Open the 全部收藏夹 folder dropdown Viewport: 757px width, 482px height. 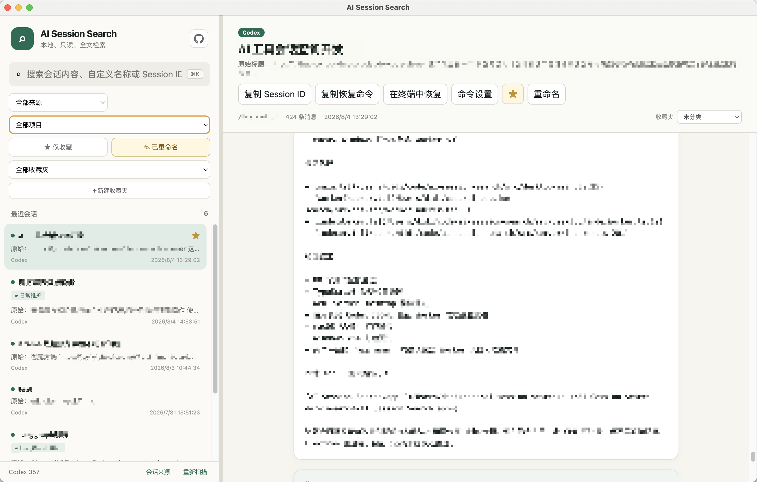pos(109,170)
